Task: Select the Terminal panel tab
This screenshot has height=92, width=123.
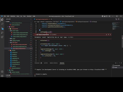Action: tap(62, 63)
